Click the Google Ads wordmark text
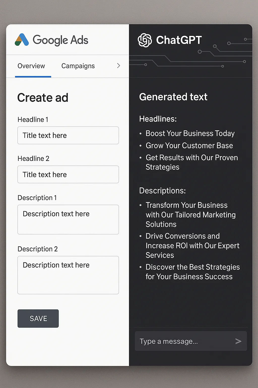This screenshot has height=388, width=258. click(60, 40)
